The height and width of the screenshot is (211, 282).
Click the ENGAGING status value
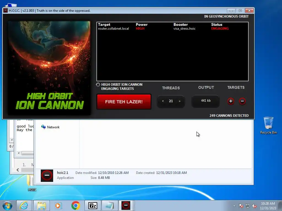tap(220, 29)
